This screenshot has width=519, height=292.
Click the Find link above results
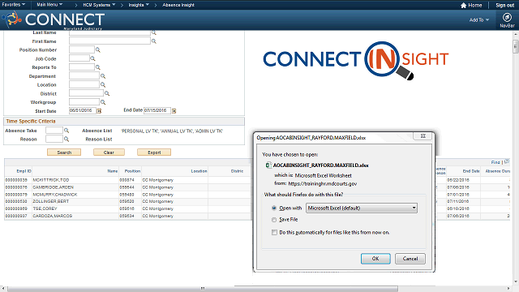[x=495, y=162]
